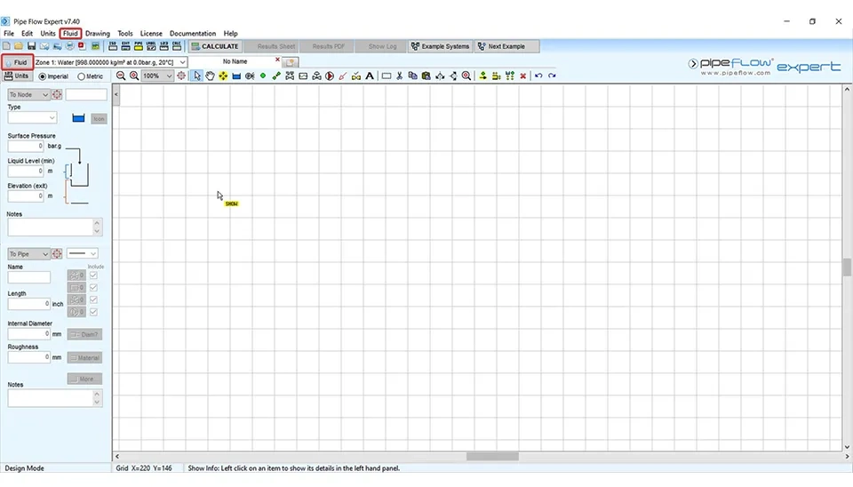Viewport: 853px width, 487px height.
Task: Click the CALCULATE button
Action: pos(215,46)
